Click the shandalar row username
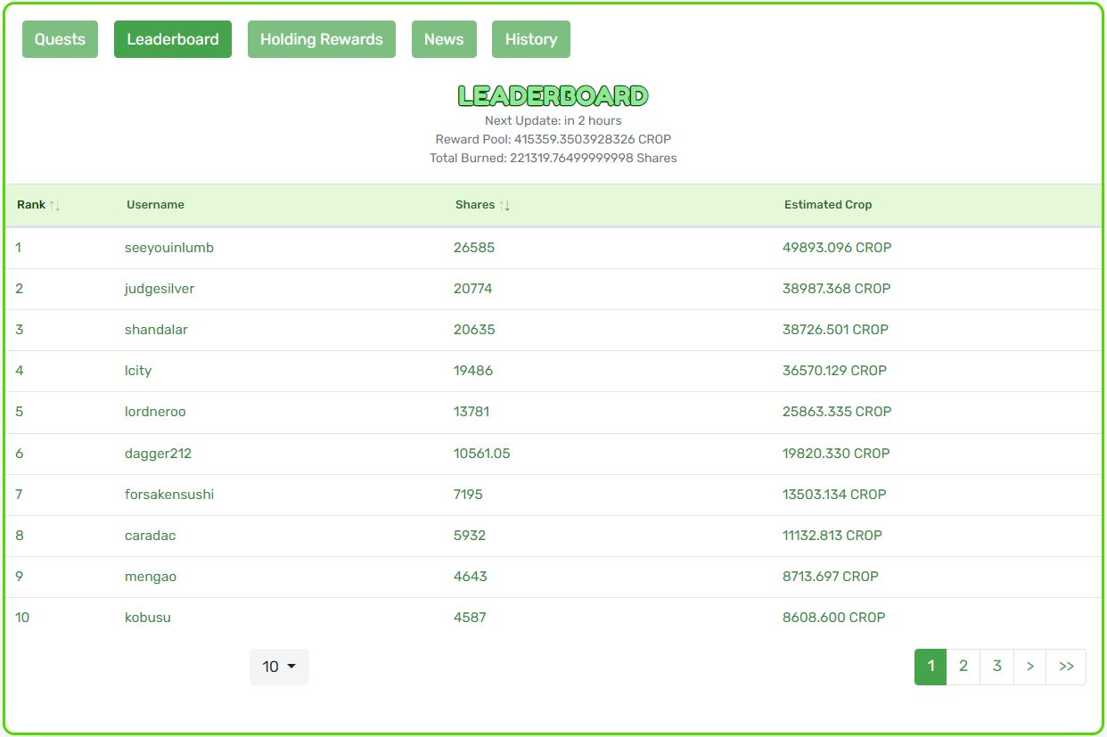This screenshot has height=737, width=1107. (156, 330)
